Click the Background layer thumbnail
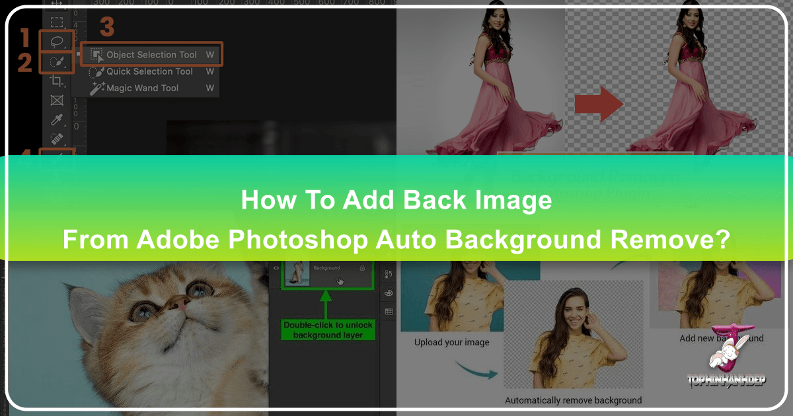793x416 pixels. pos(297,273)
